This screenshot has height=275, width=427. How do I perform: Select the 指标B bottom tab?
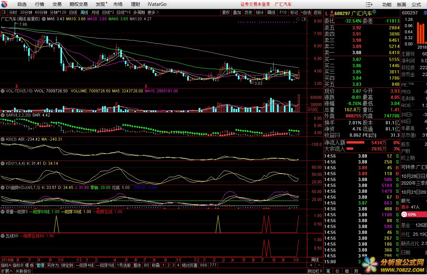pos(18,266)
